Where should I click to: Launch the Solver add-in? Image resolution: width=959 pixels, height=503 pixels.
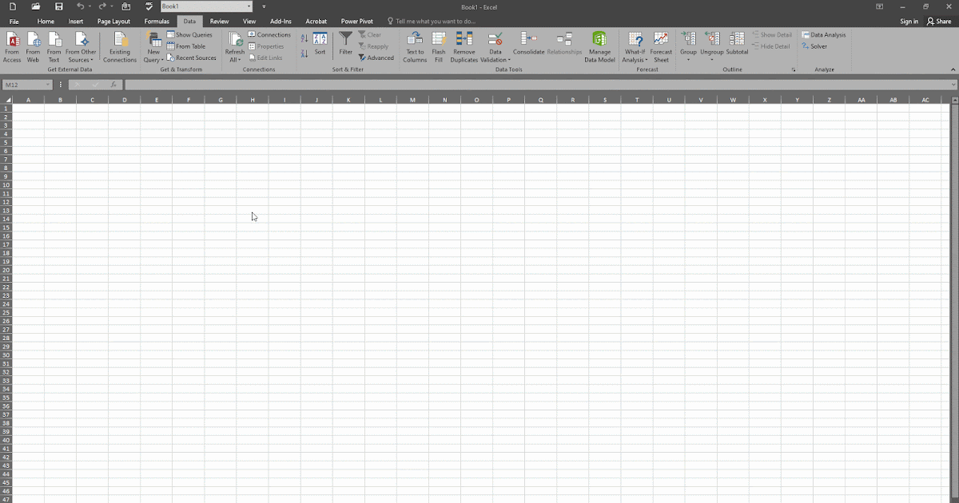[x=815, y=46]
